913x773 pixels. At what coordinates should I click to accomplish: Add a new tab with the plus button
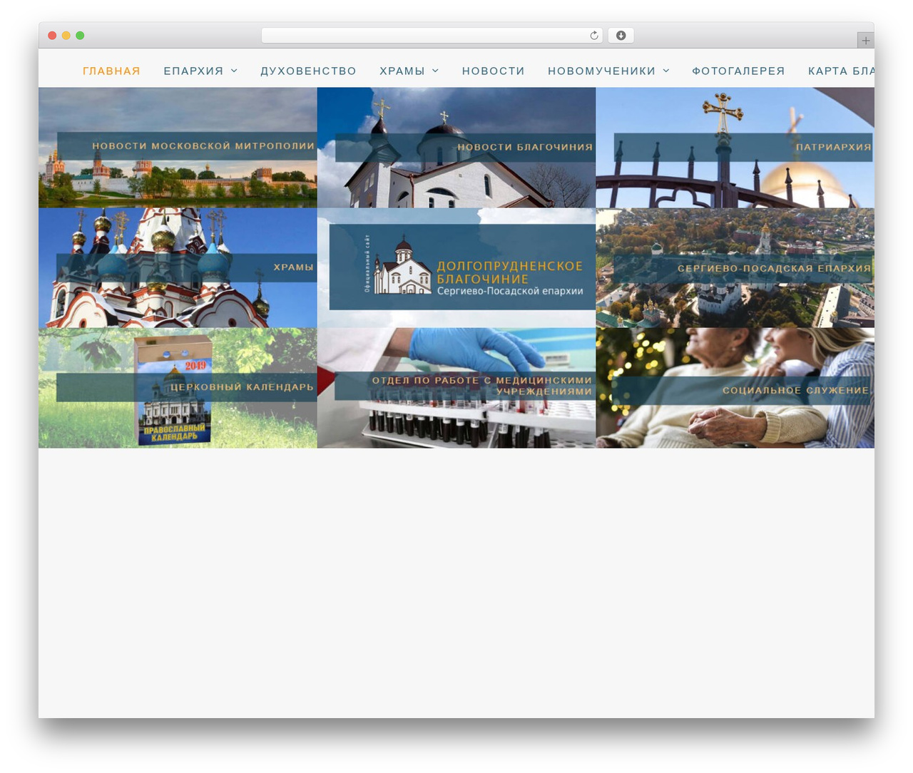(x=865, y=41)
